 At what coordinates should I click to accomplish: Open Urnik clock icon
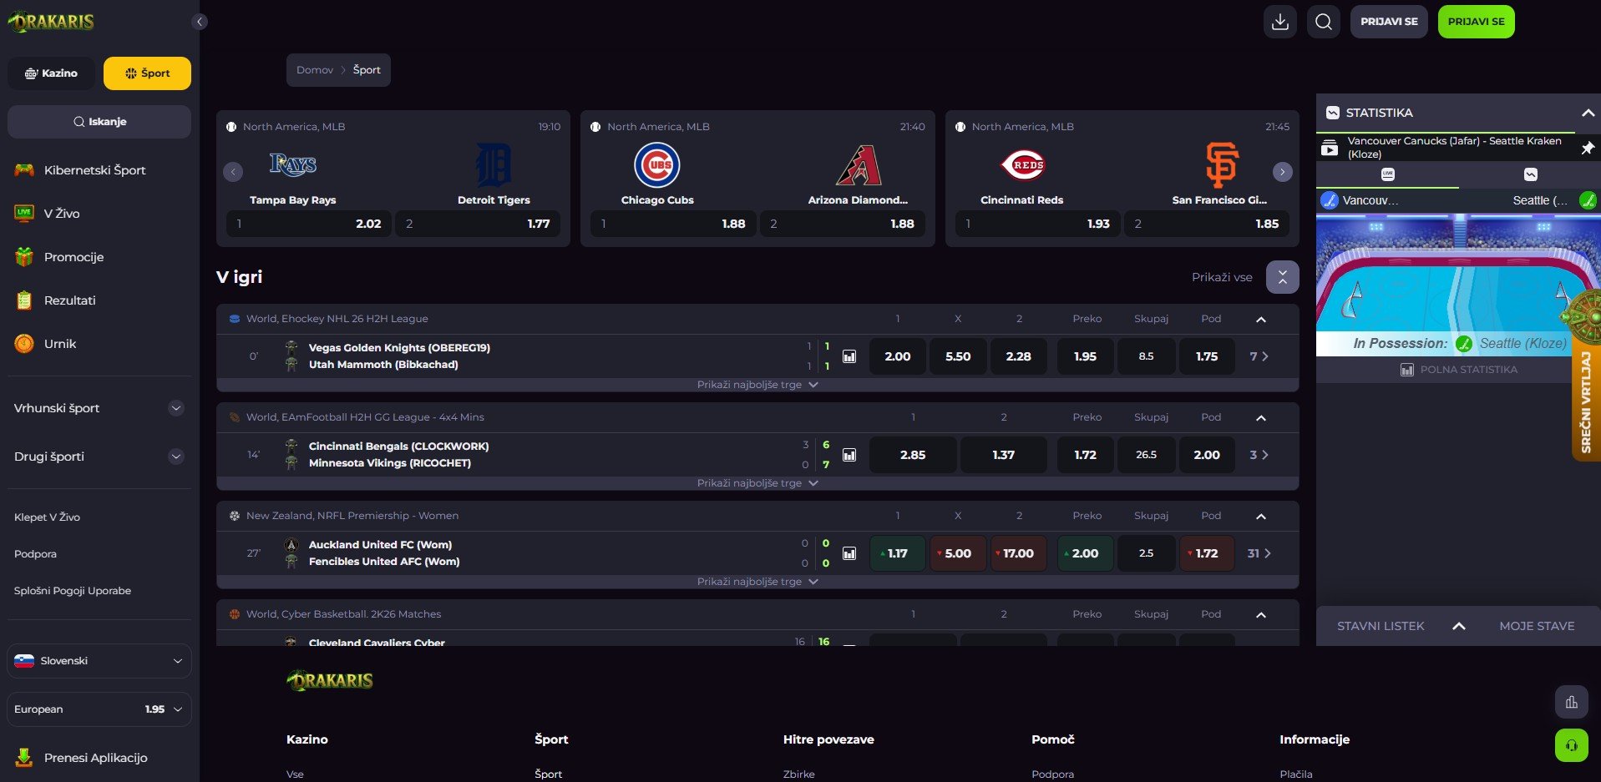click(24, 344)
